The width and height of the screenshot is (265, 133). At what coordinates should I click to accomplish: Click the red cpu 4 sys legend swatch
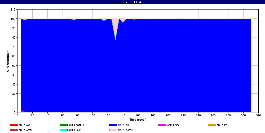tap(14, 125)
